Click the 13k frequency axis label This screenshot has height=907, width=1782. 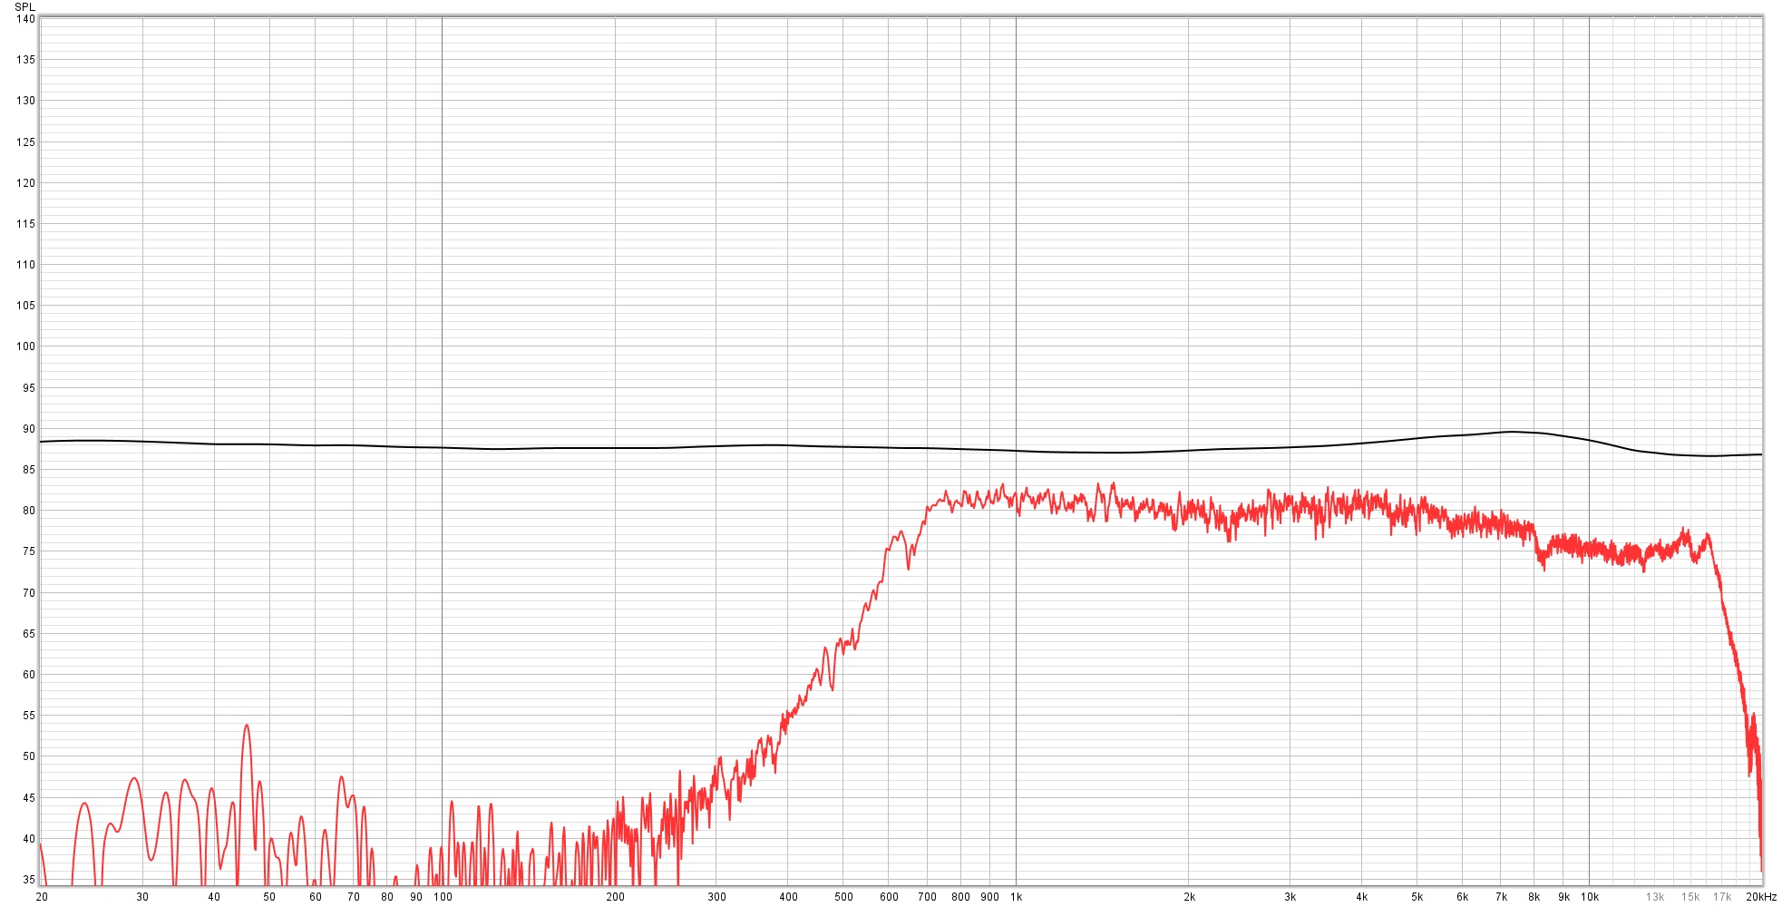click(x=1655, y=897)
